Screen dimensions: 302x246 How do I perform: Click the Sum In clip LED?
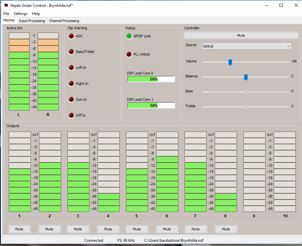[71, 99]
